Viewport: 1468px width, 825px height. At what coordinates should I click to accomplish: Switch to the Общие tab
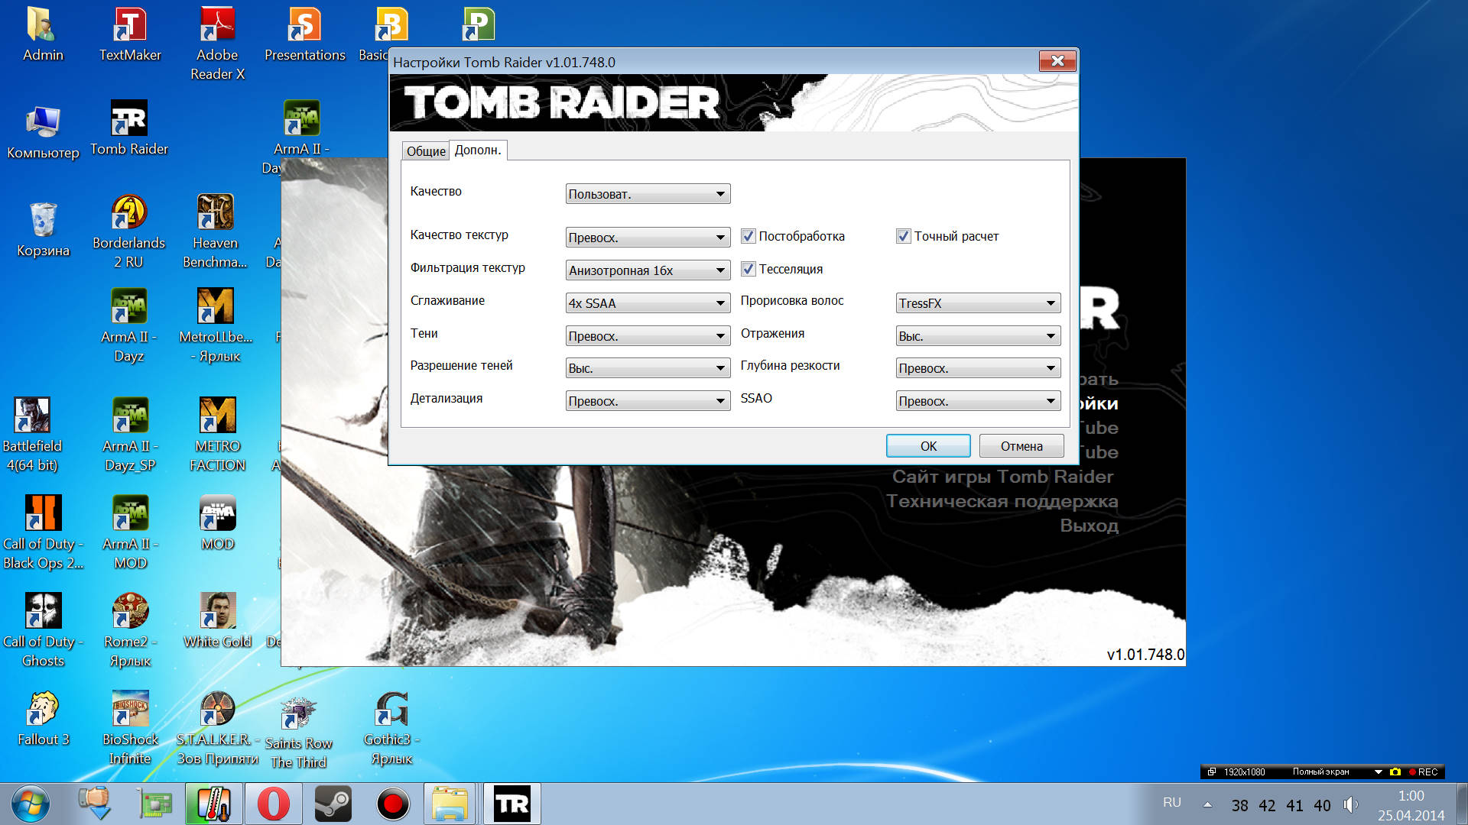pos(425,151)
